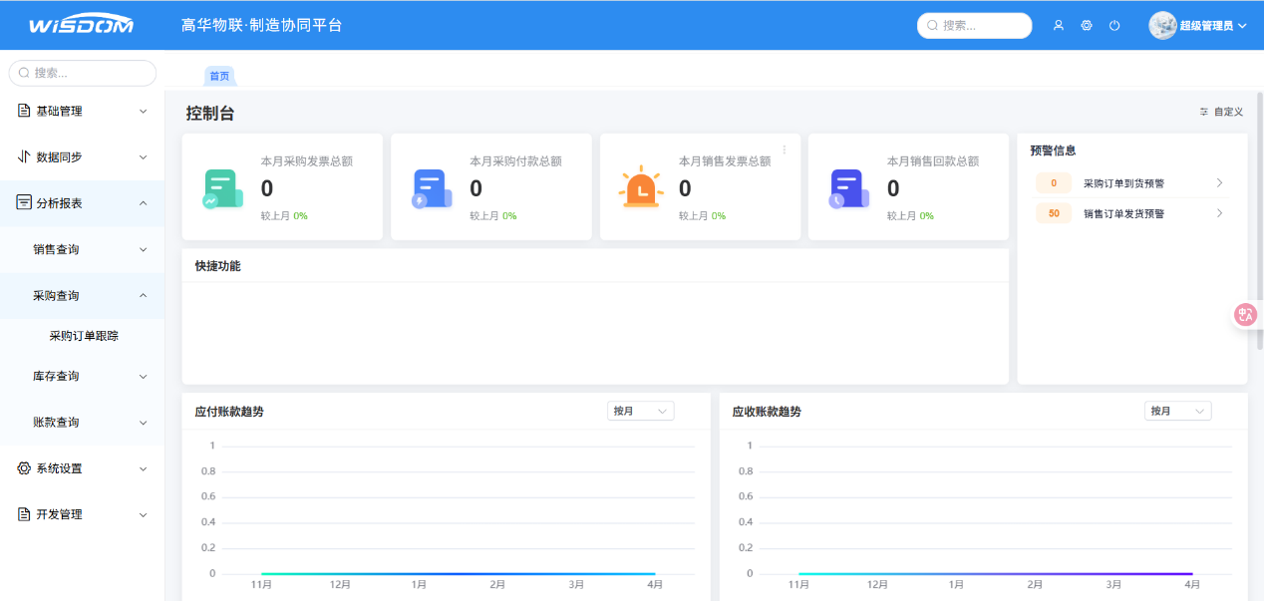The width and height of the screenshot is (1264, 601).
Task: Click the arrow beside 采购订单到货预警
Action: click(1219, 183)
